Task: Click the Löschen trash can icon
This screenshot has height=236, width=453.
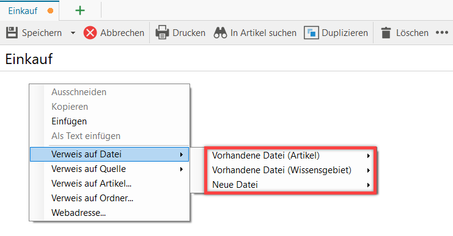Action: pyautogui.click(x=386, y=32)
